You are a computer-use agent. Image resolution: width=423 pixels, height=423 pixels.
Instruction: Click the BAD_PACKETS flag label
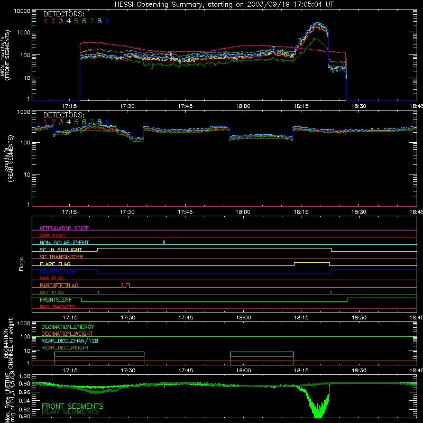58,307
